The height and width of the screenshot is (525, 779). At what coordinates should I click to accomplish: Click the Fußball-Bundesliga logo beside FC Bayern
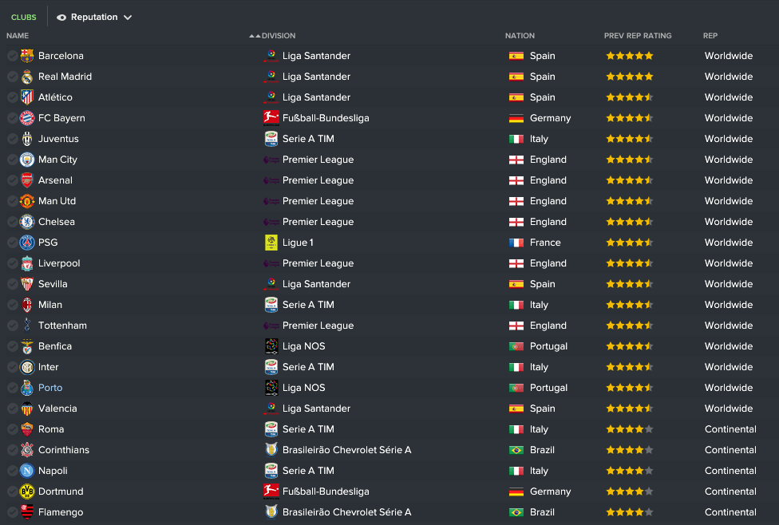click(271, 118)
